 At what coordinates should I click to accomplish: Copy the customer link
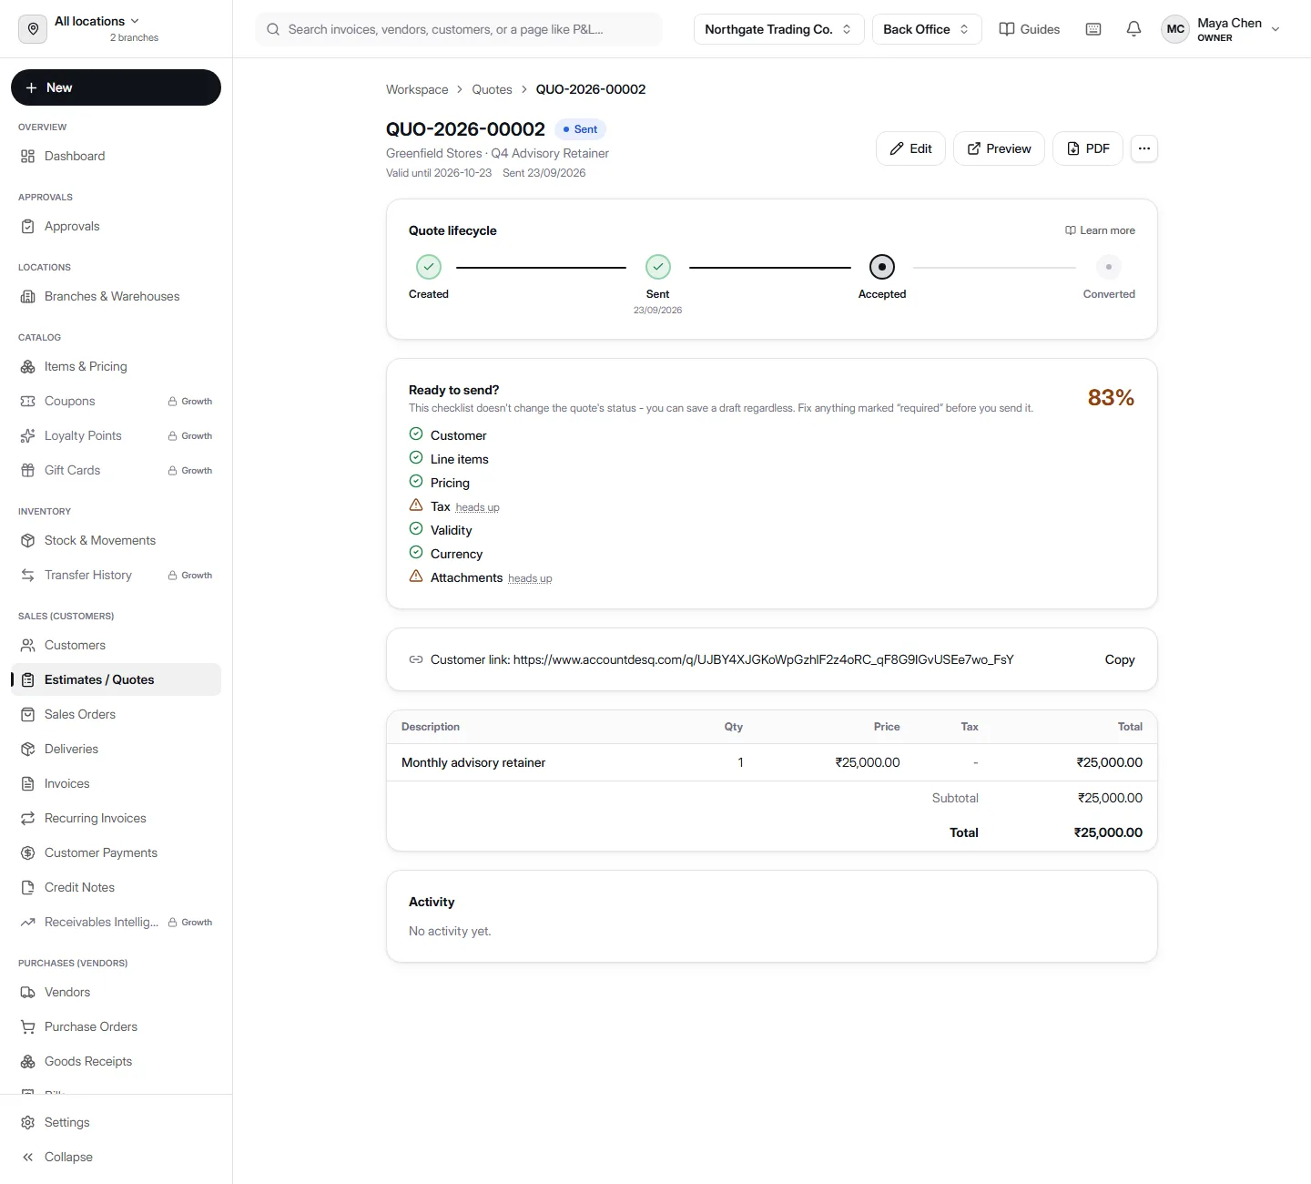pos(1120,659)
